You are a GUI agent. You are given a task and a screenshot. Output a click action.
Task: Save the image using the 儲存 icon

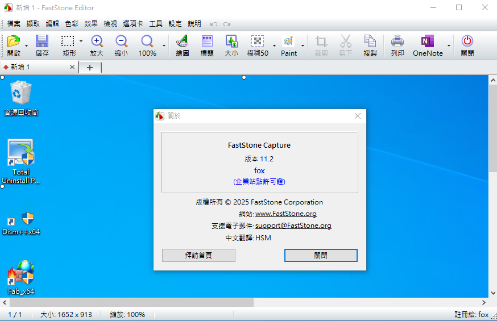coord(42,45)
